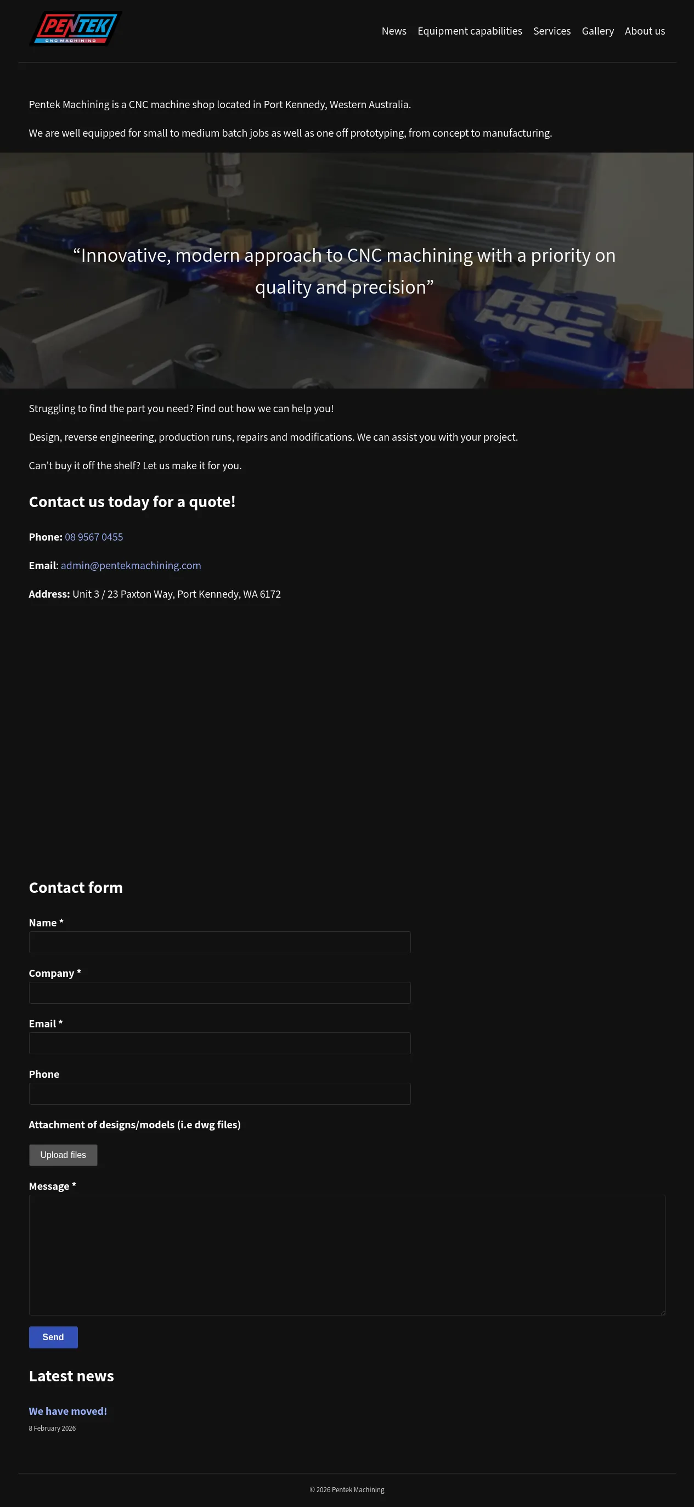Navigate to the Gallery page
Screen dimensions: 694x1507
click(x=597, y=32)
